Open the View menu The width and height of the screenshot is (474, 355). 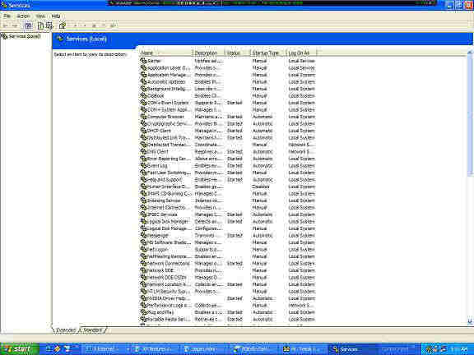40,16
